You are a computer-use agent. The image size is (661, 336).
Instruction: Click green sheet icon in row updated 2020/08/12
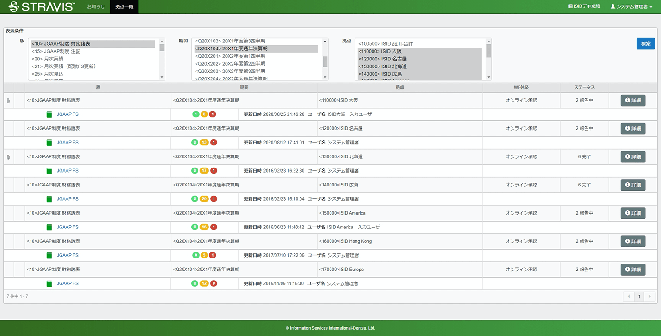49,143
